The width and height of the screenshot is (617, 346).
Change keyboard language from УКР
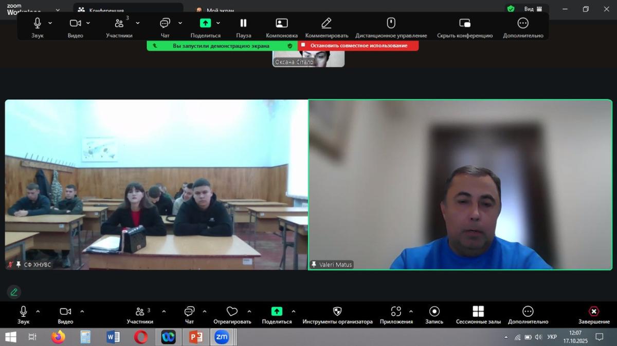[552, 337]
